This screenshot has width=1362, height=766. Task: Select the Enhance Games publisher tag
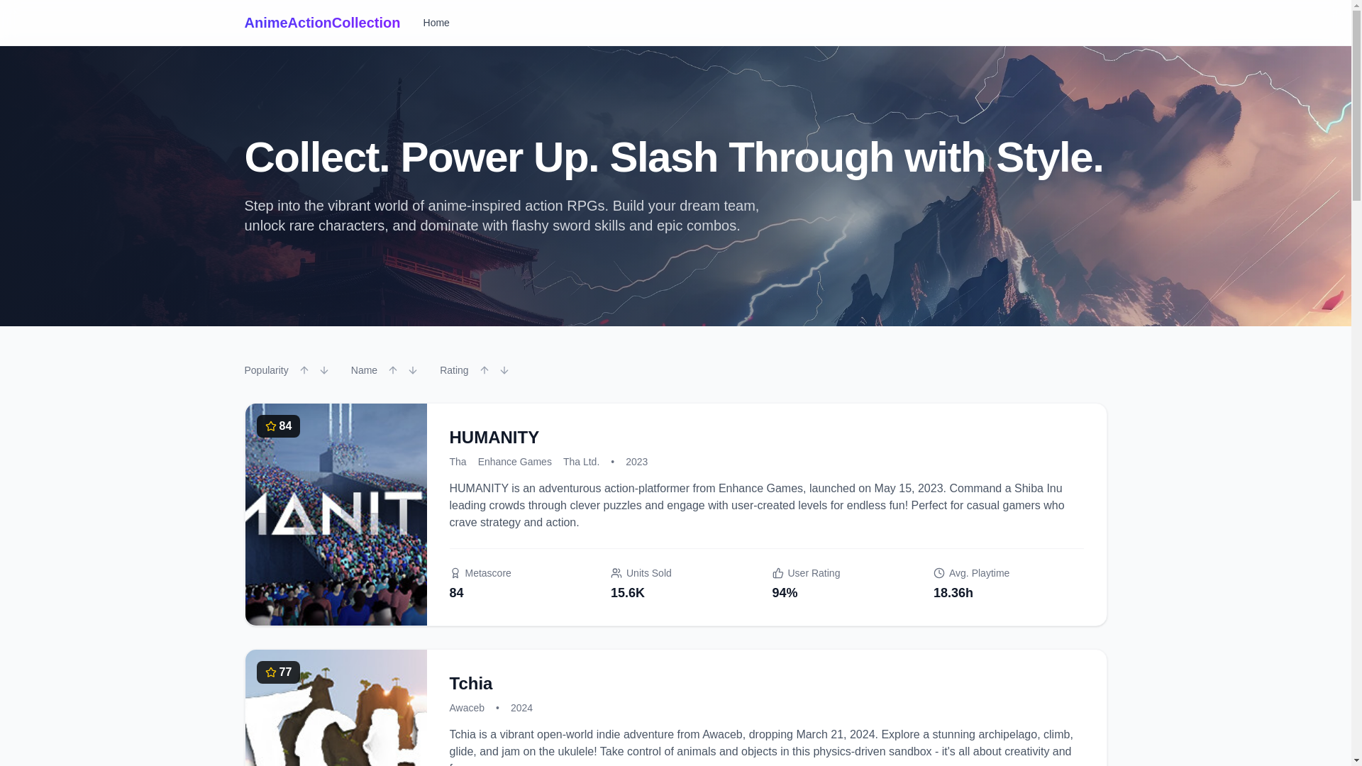[x=515, y=462]
